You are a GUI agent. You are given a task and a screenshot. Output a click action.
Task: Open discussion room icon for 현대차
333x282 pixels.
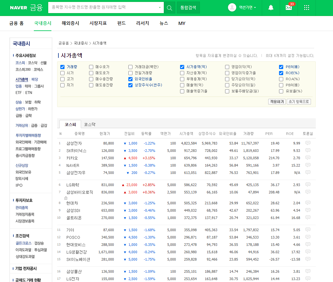pyautogui.click(x=308, y=203)
